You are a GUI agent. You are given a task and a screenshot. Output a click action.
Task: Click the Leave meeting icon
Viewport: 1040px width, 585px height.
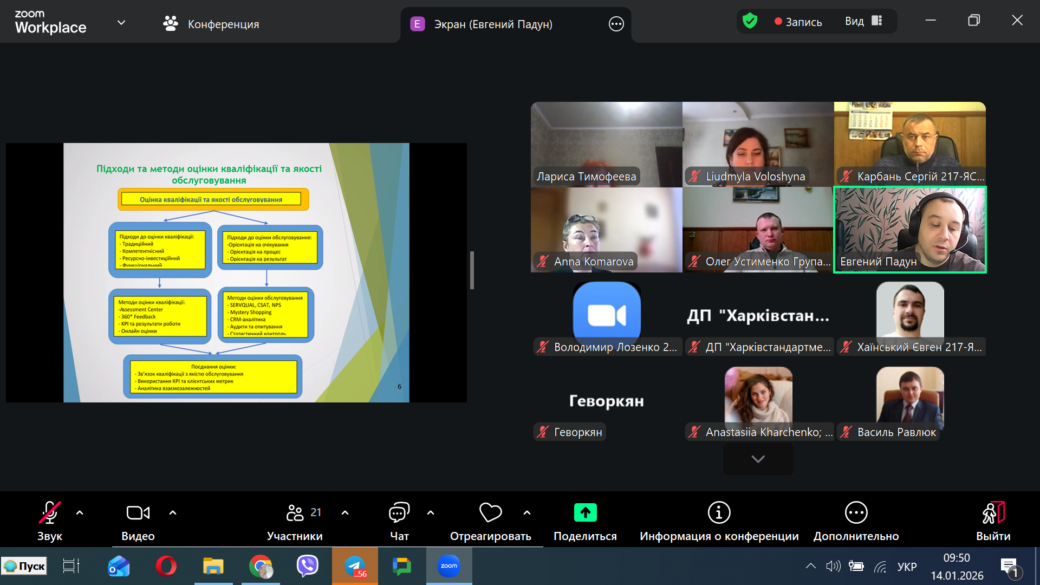[993, 513]
